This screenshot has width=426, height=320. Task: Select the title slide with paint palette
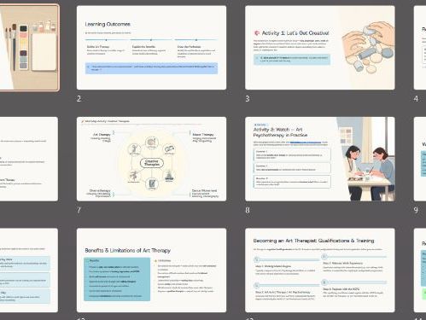tap(29, 48)
